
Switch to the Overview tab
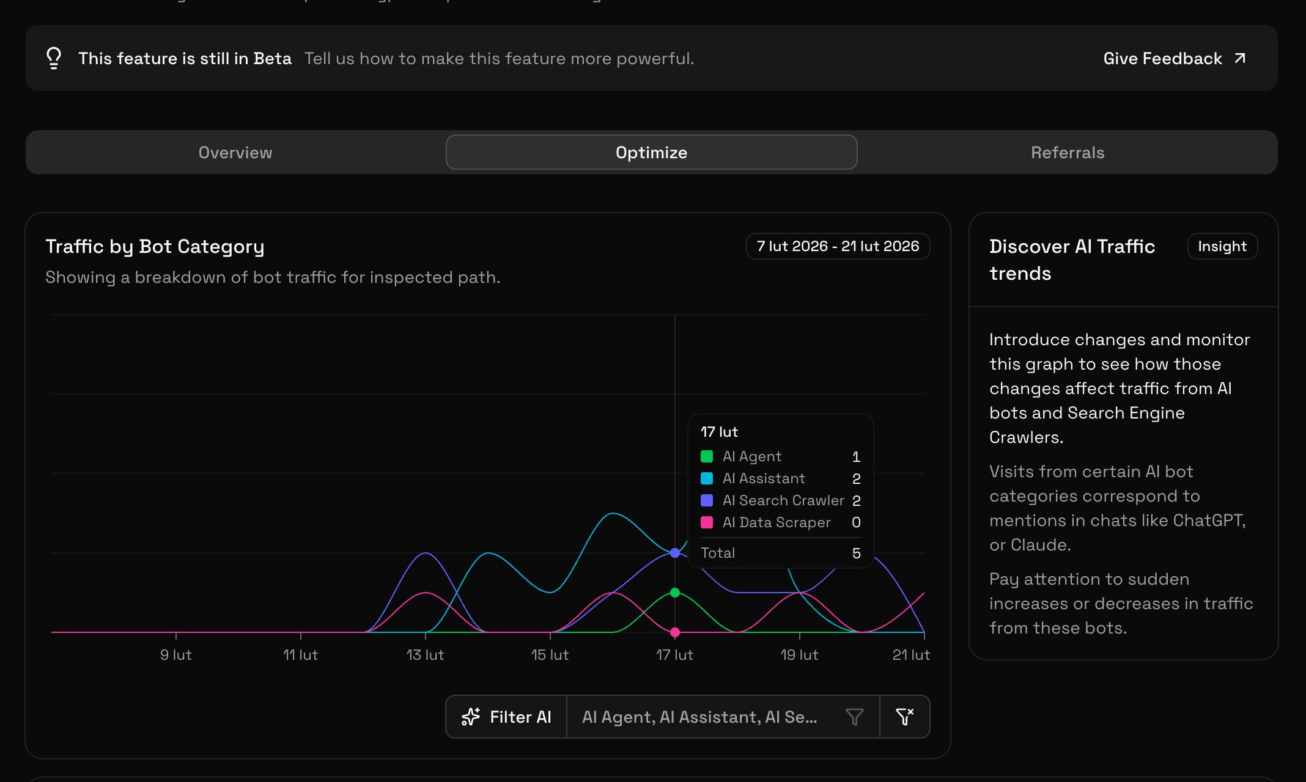[x=235, y=152]
